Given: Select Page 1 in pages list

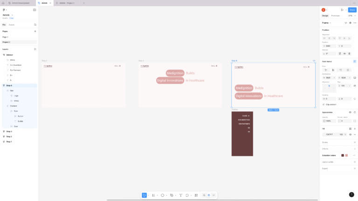Looking at the screenshot, I should click(x=6, y=37).
